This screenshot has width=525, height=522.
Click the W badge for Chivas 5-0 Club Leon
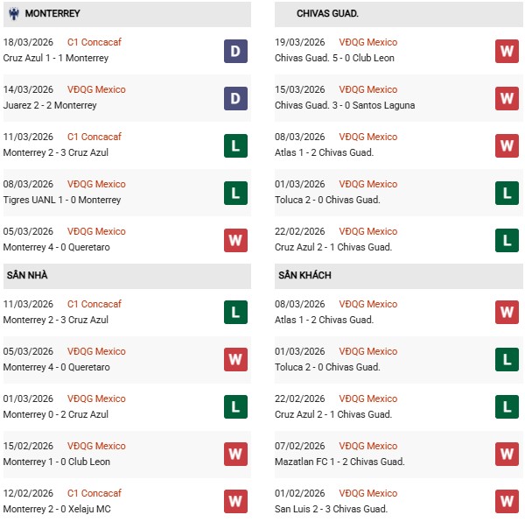point(507,51)
